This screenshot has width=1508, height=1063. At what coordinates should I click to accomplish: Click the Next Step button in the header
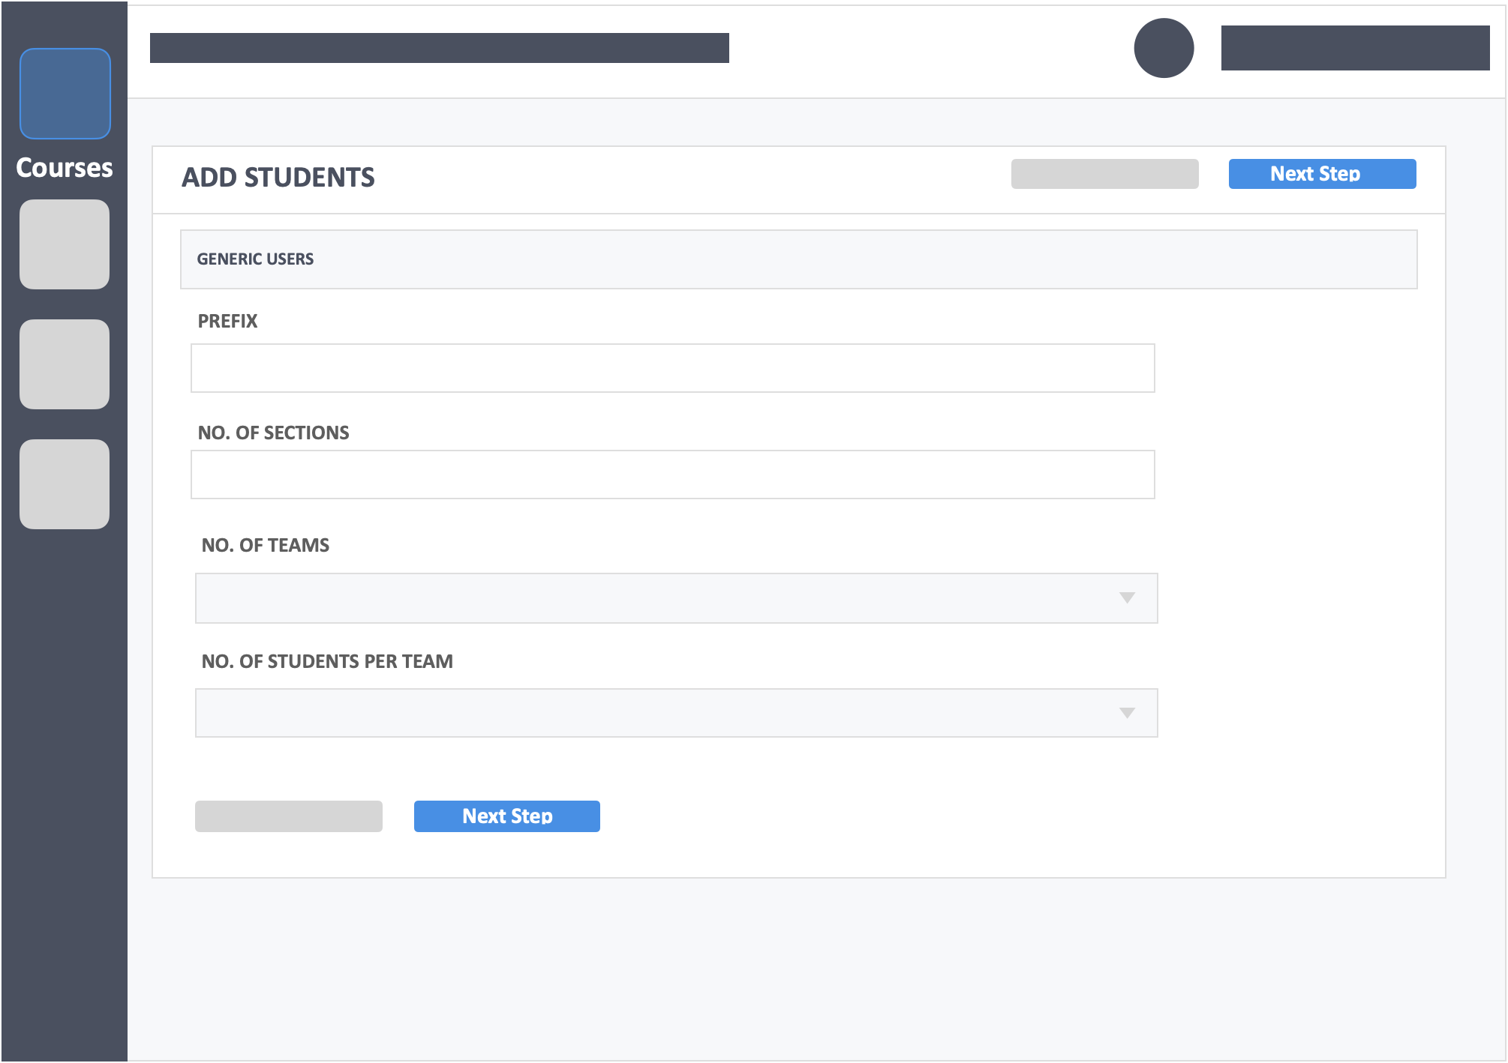tap(1322, 174)
